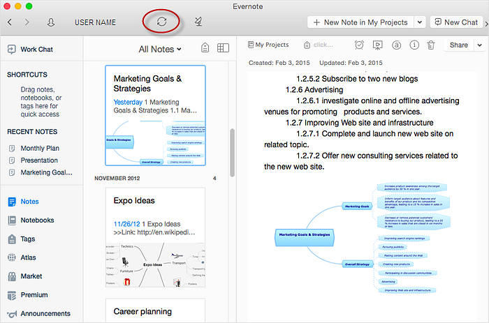The image size is (489, 323).
Task: Click the annotate note icon
Action: tap(396, 45)
